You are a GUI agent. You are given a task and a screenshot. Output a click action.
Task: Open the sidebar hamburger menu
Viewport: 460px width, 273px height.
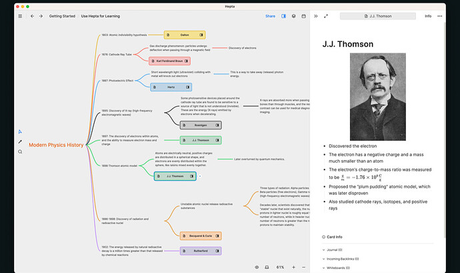pos(20,16)
